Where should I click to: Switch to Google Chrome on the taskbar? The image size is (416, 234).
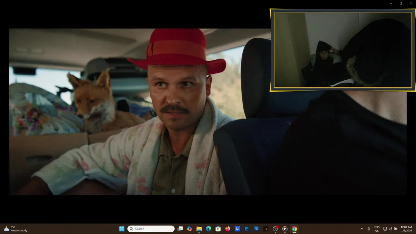coord(294,229)
